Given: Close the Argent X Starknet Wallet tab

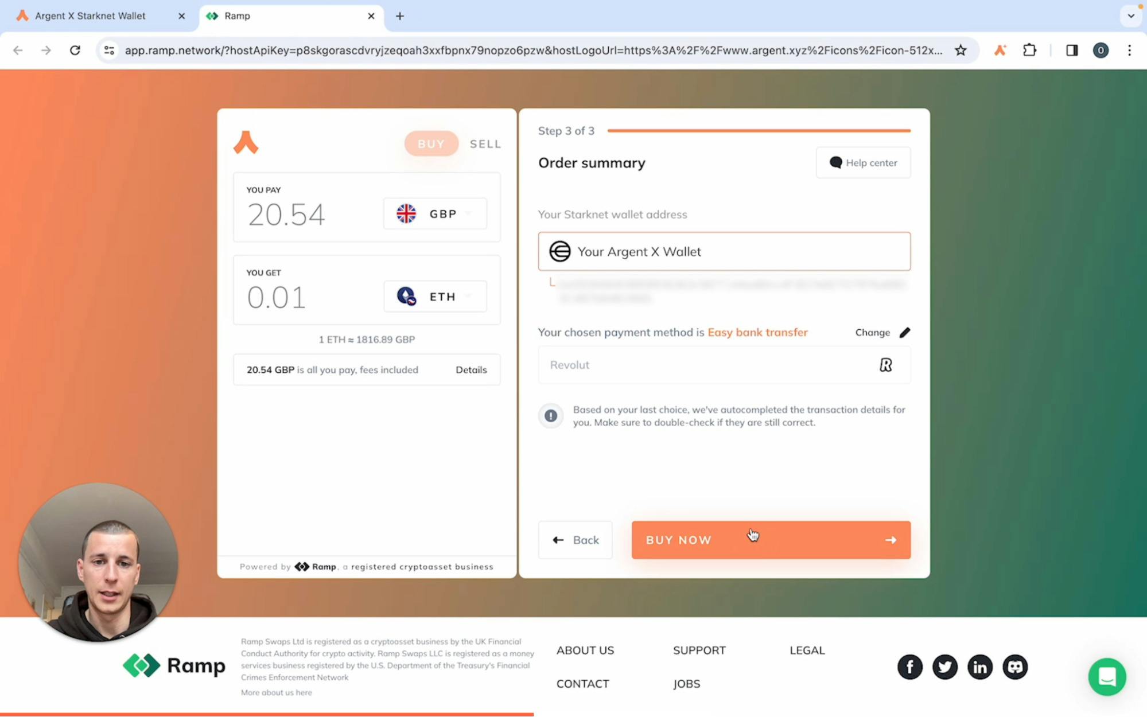Looking at the screenshot, I should click(181, 16).
